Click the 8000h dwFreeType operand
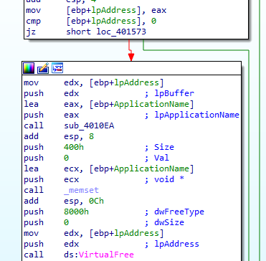 pos(76,212)
